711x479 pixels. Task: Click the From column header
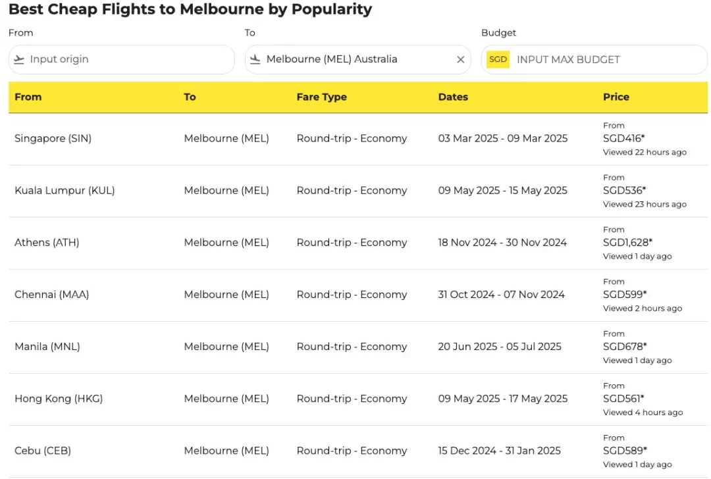(28, 97)
